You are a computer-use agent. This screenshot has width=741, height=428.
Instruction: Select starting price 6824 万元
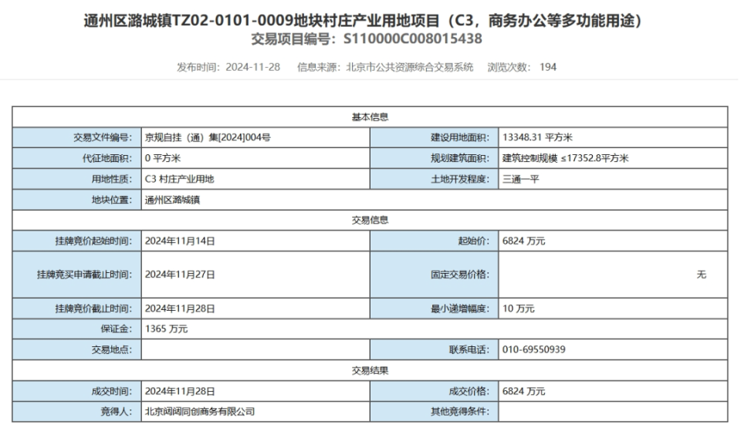(x=523, y=241)
